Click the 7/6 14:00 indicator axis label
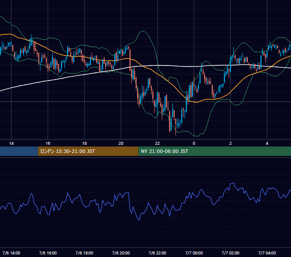The height and width of the screenshot is (257, 291). pyautogui.click(x=11, y=253)
